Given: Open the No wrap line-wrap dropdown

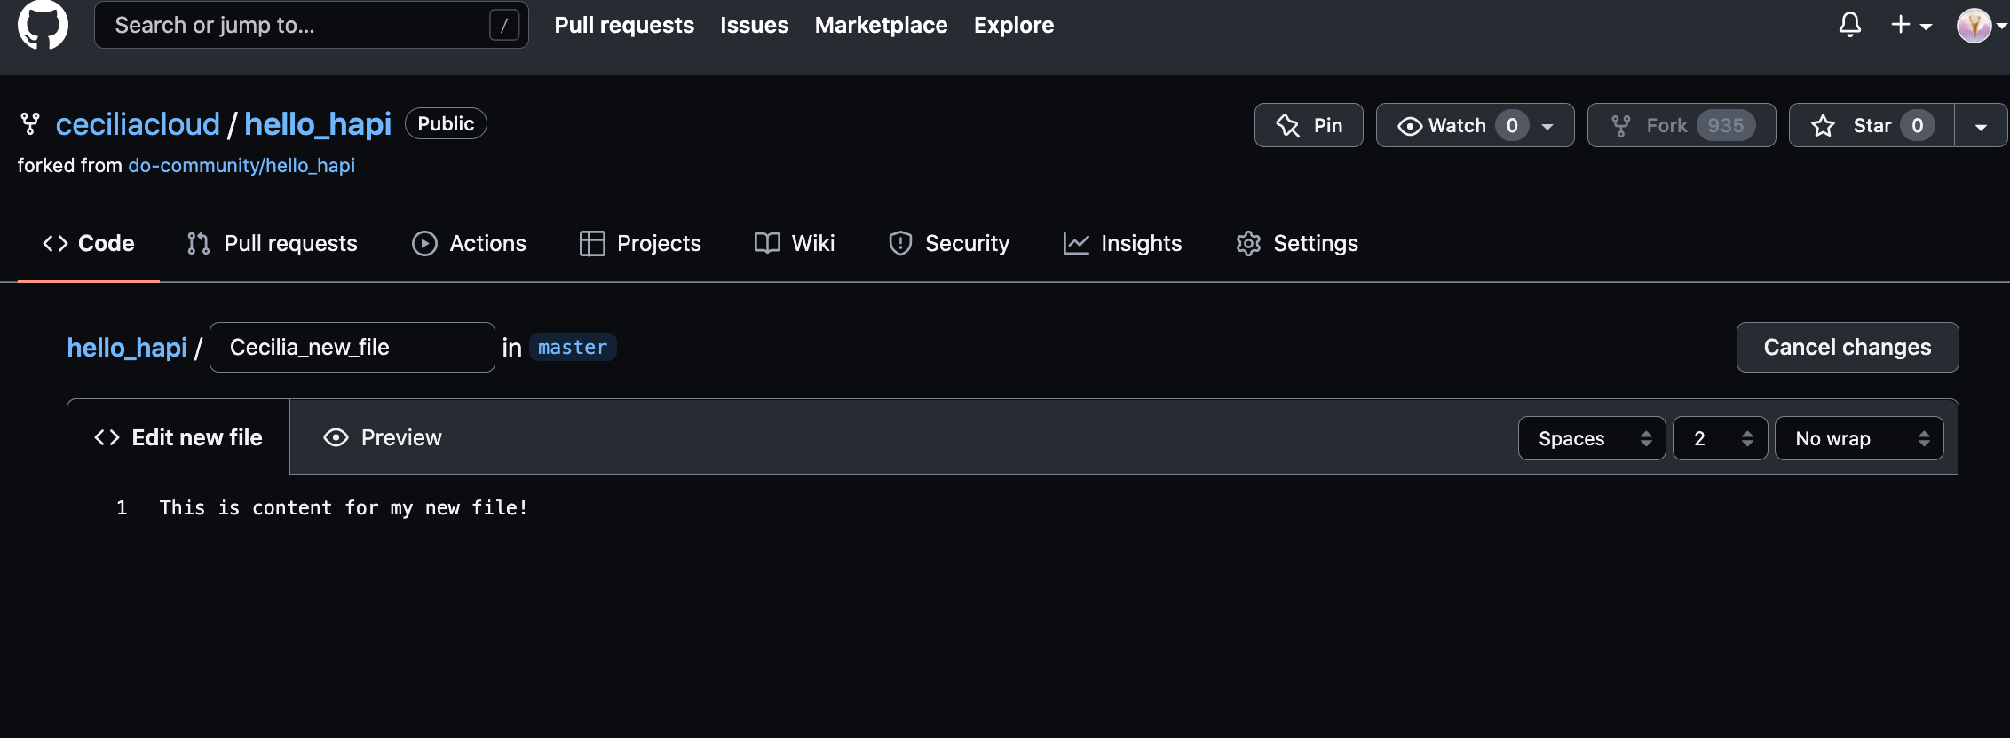Looking at the screenshot, I should [1859, 438].
